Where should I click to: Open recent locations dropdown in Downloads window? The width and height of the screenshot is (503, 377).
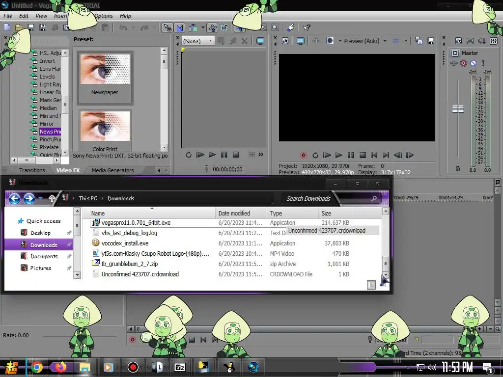(x=40, y=198)
